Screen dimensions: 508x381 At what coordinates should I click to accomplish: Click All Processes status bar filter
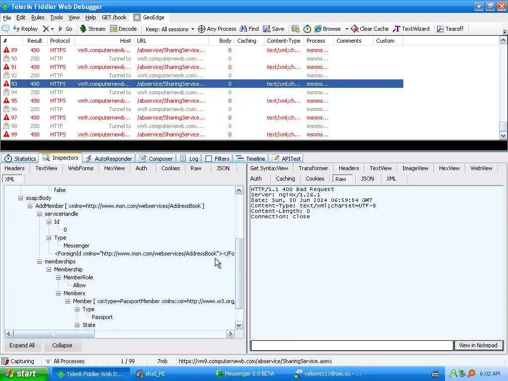(x=65, y=361)
